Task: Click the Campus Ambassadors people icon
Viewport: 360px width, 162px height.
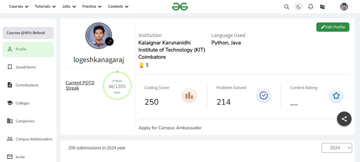Action: point(10,139)
